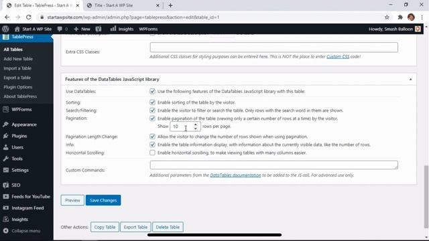Open a new browser tab

coord(170,5)
